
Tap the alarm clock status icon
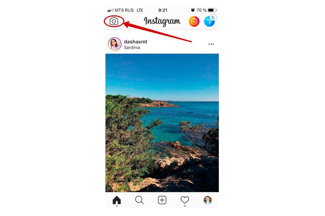193,10
